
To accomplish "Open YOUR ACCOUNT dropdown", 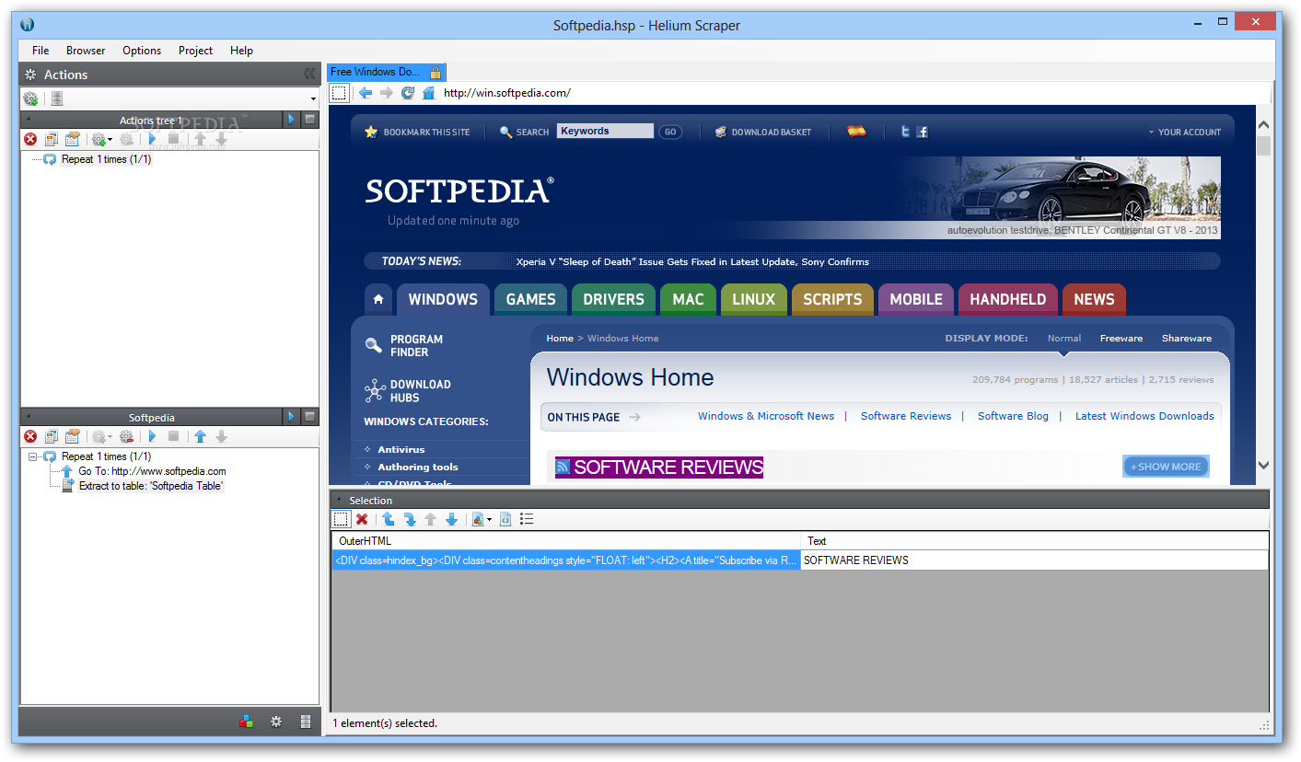I will 1184,133.
